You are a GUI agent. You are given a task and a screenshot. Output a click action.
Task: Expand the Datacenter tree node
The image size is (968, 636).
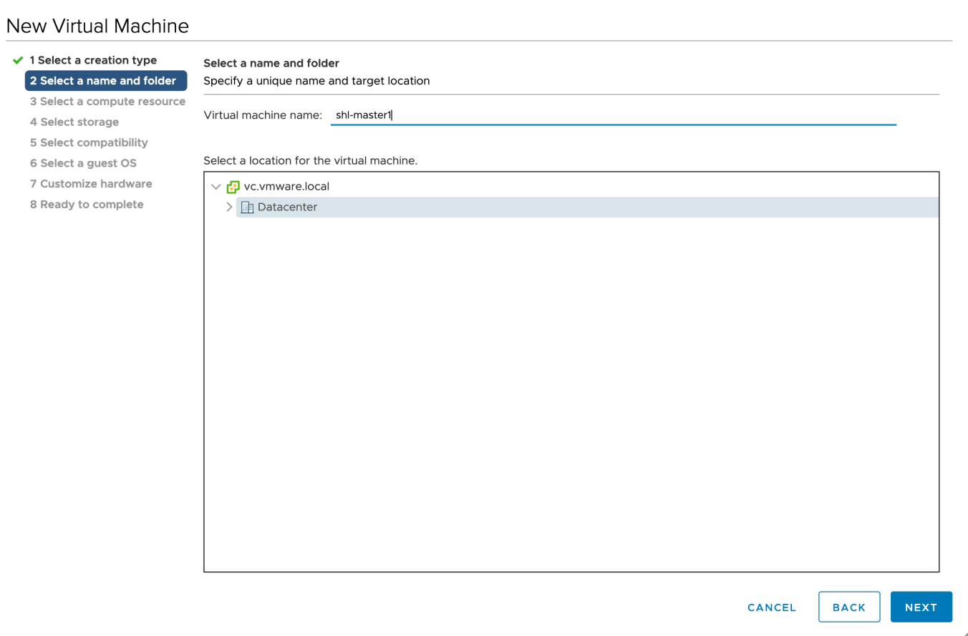pyautogui.click(x=229, y=207)
